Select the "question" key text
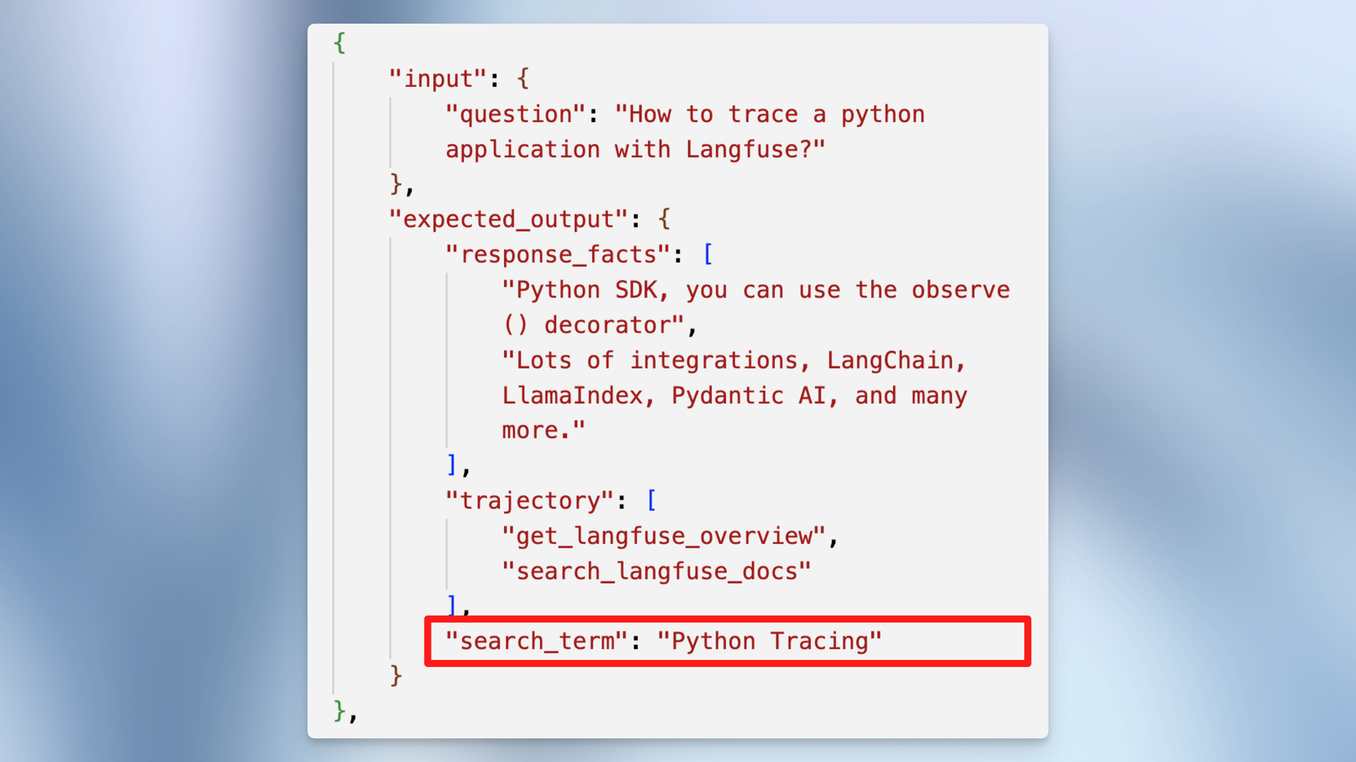The height and width of the screenshot is (762, 1356). point(515,114)
